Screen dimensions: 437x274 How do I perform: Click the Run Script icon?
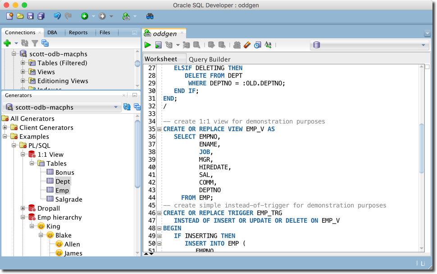click(x=158, y=45)
